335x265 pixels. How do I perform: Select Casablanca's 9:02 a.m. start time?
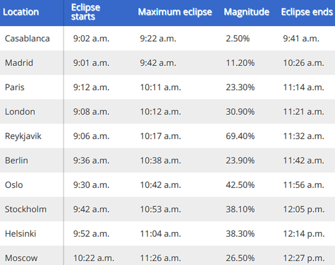91,39
